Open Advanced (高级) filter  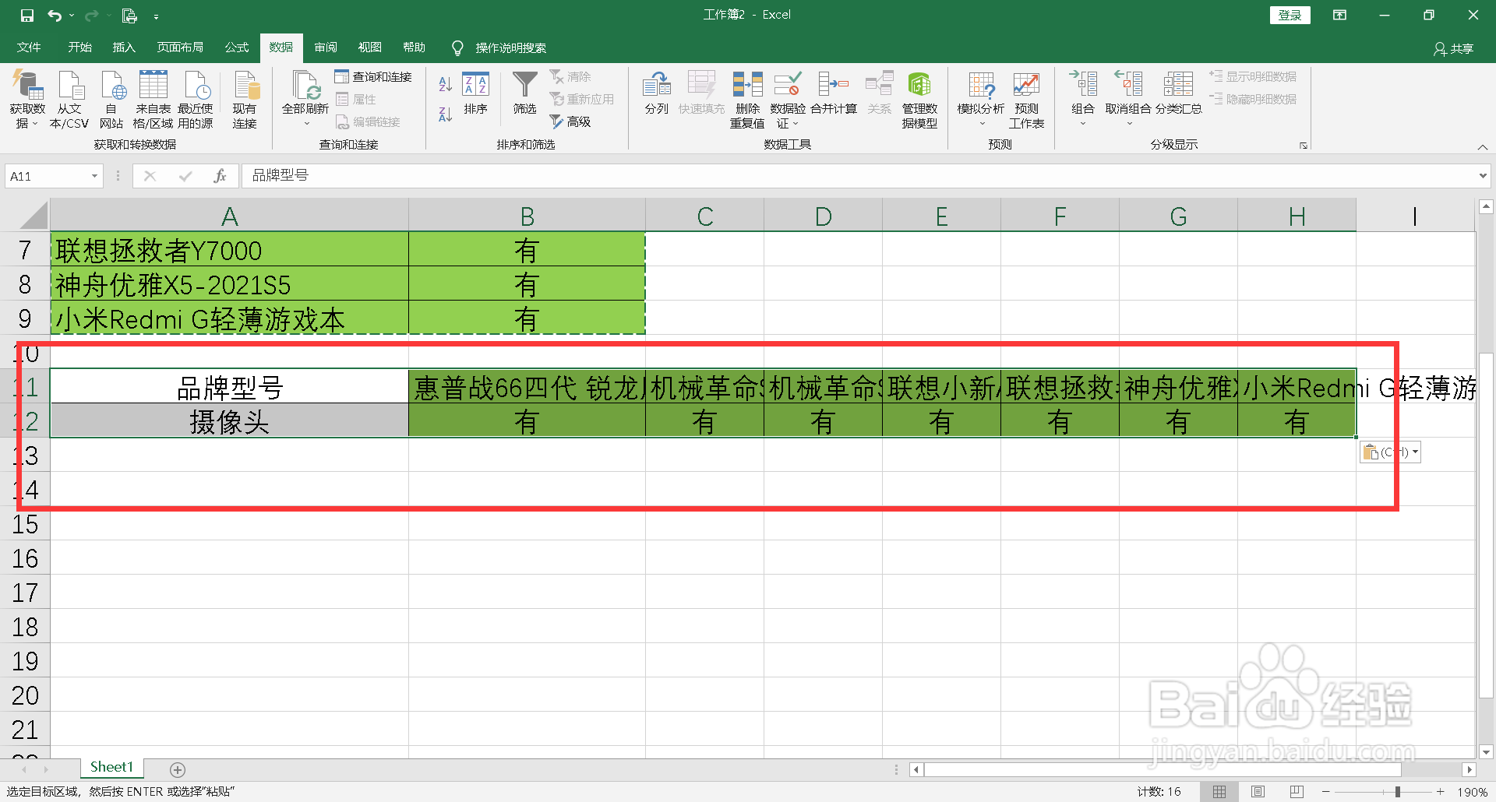[570, 121]
